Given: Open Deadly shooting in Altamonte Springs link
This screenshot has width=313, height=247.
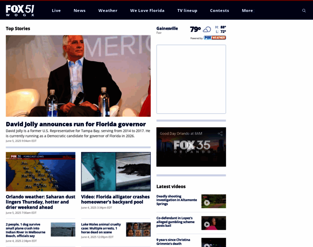Looking at the screenshot, I should tap(177, 200).
